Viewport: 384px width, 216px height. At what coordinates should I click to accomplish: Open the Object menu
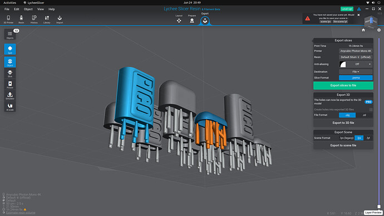tap(28, 9)
